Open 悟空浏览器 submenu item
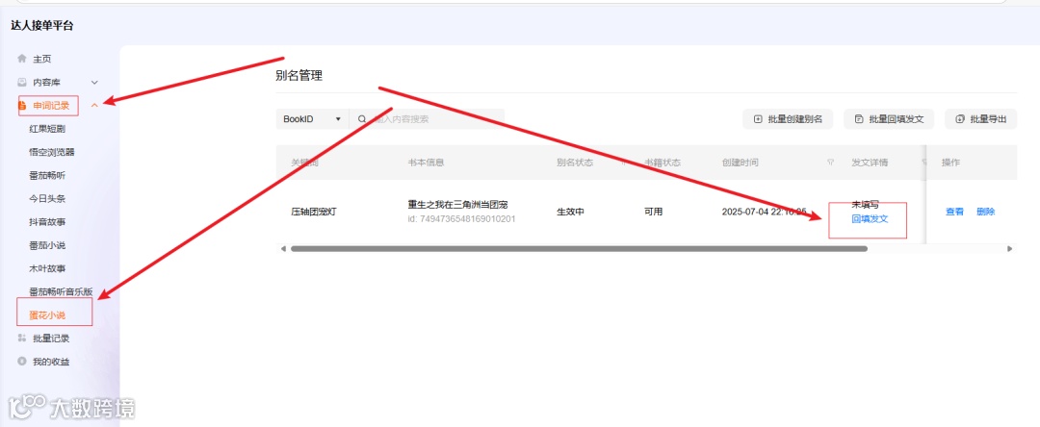The width and height of the screenshot is (1040, 427). [52, 152]
